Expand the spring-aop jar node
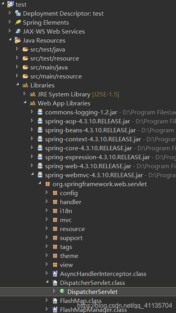176x313 pixels. point(32,121)
